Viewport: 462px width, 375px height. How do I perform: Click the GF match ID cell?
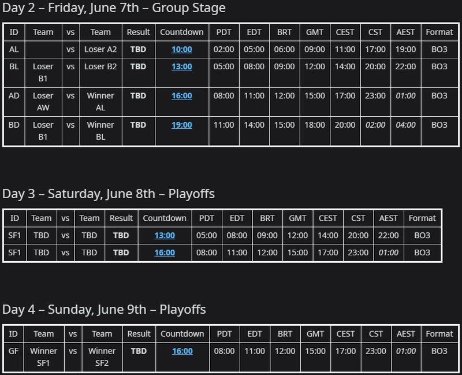(x=13, y=357)
